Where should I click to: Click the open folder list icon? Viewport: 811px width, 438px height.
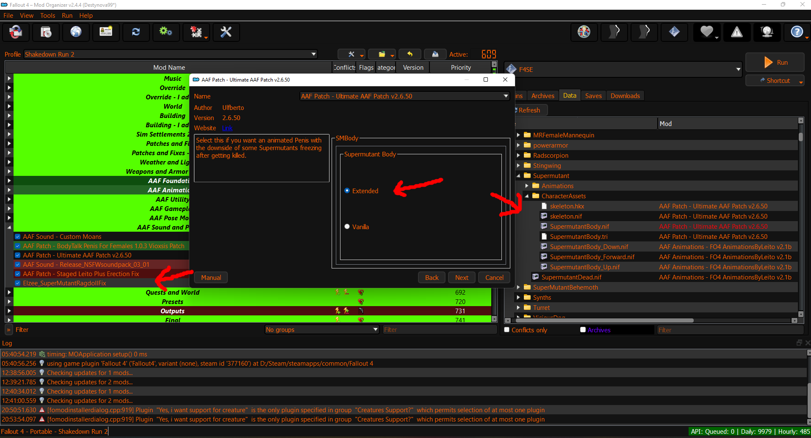[382, 54]
